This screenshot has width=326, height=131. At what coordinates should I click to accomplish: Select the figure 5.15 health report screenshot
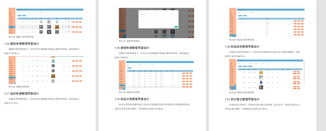click(x=46, y=21)
